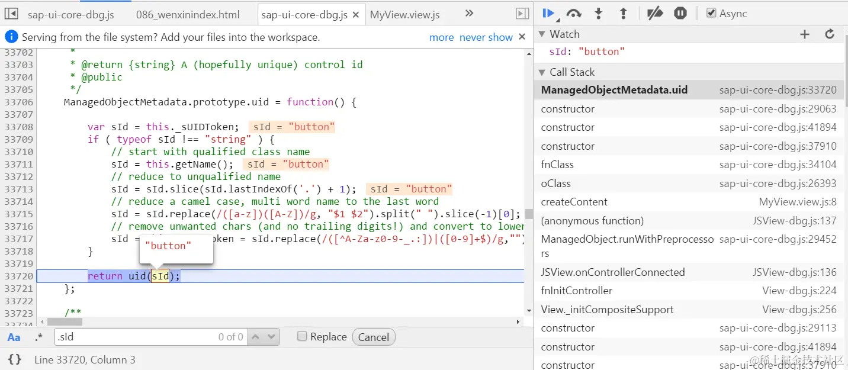The image size is (848, 370).
Task: Click line number 33720 gutter
Action: [x=18, y=276]
